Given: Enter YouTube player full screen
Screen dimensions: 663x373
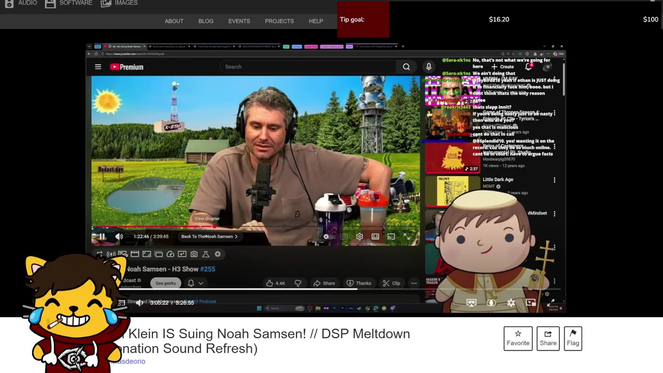Looking at the screenshot, I should tap(407, 237).
